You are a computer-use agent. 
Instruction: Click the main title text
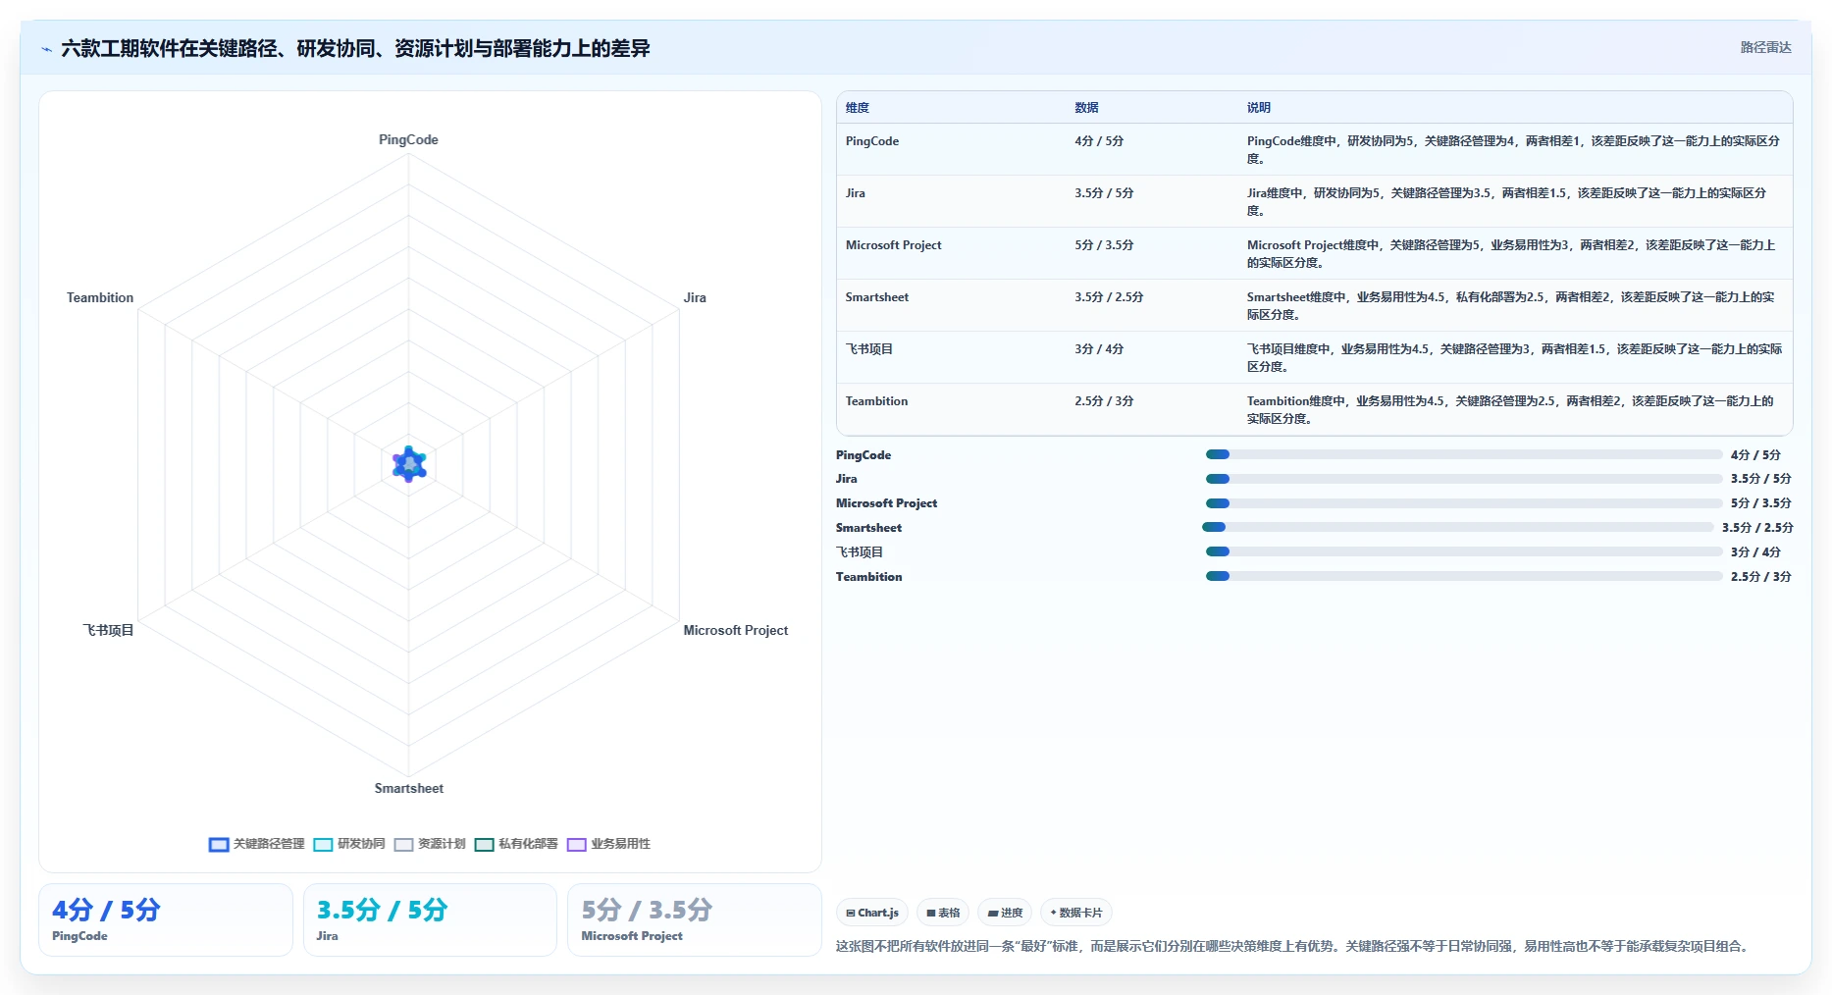[355, 48]
